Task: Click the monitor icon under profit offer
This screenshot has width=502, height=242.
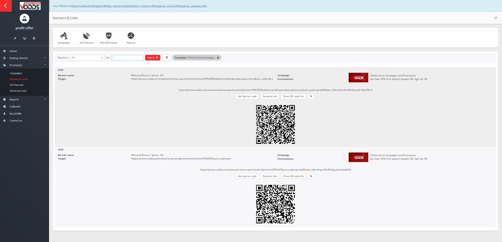Action: click(x=24, y=38)
